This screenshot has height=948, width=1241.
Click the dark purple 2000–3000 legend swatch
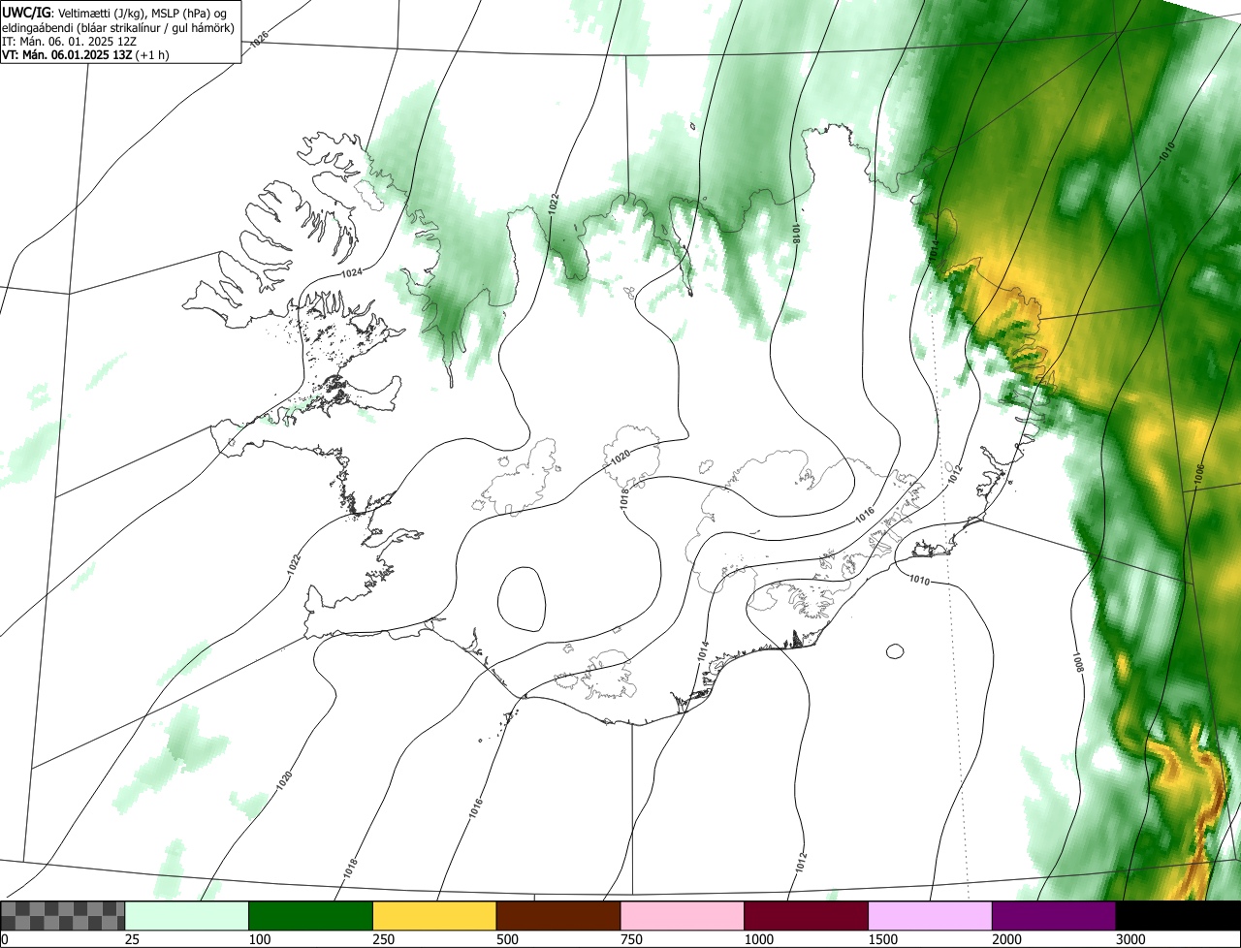pyautogui.click(x=1054, y=916)
